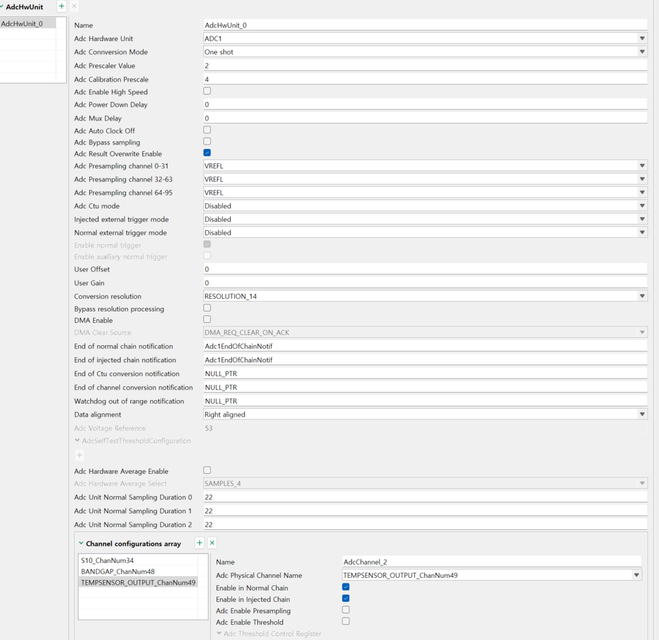Add a new AdcHwUnit with plus icon
The width and height of the screenshot is (659, 640).
(62, 7)
